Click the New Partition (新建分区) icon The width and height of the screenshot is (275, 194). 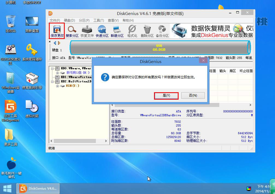117,31
